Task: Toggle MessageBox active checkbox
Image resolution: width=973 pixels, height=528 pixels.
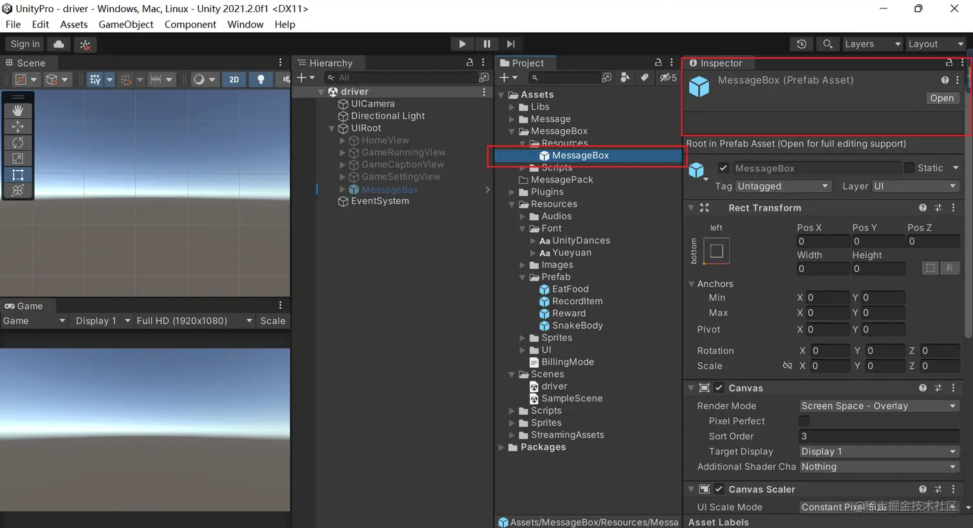Action: tap(723, 168)
